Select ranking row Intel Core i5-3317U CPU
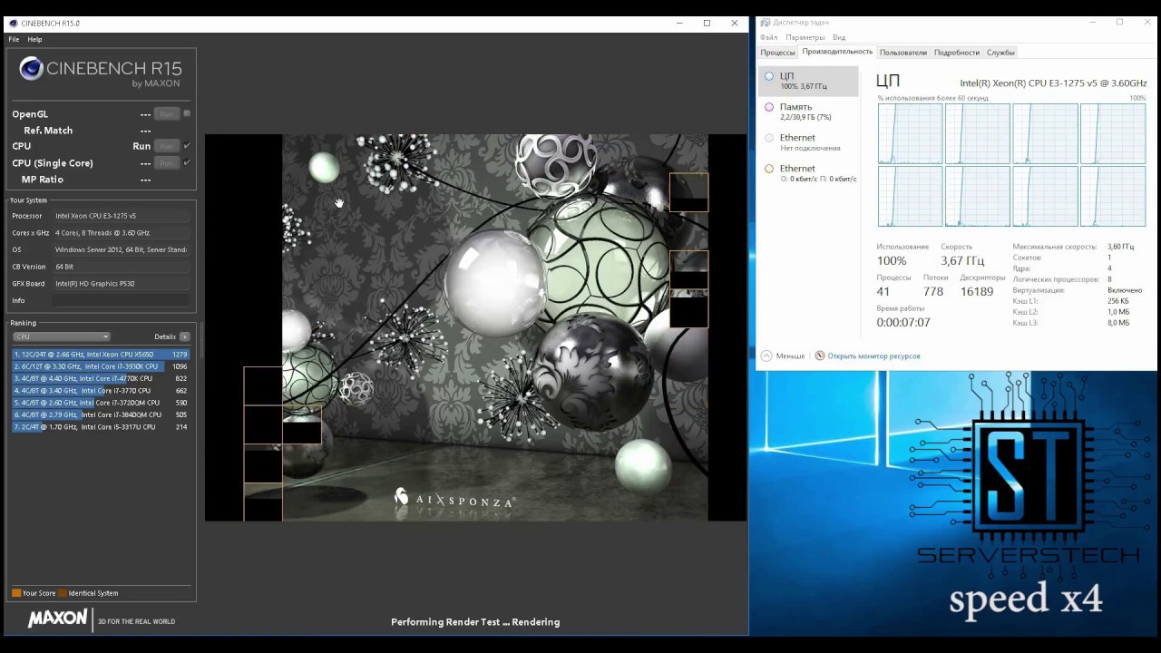The image size is (1161, 653). [101, 426]
